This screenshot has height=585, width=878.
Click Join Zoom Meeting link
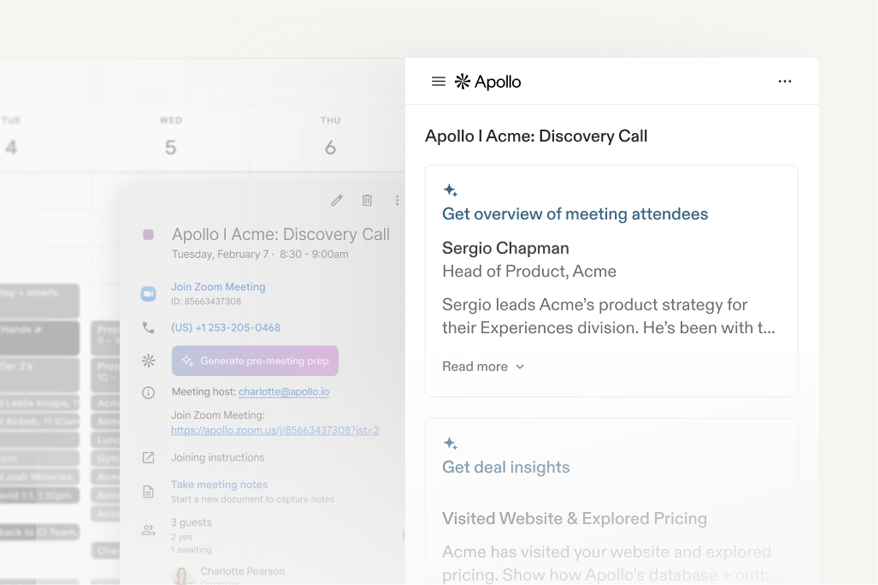218,287
